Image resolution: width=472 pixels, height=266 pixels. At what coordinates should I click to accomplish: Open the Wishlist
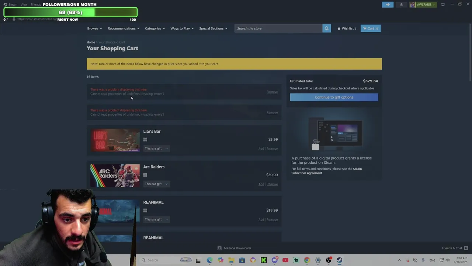(347, 28)
